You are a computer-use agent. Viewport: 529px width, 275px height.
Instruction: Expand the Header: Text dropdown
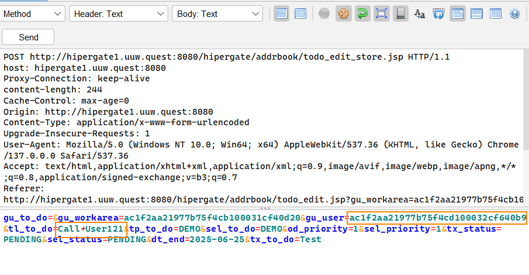coord(117,14)
